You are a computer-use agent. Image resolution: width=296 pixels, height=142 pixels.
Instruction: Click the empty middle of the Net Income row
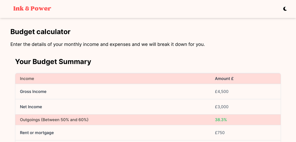coord(129,107)
